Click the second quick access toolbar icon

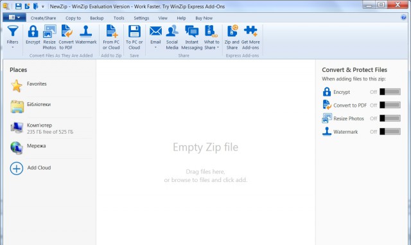tap(27, 6)
